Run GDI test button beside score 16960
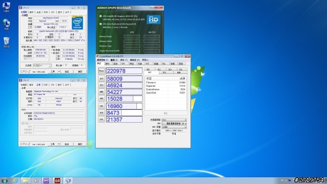Screen dimensions: 327x184 point(101,106)
